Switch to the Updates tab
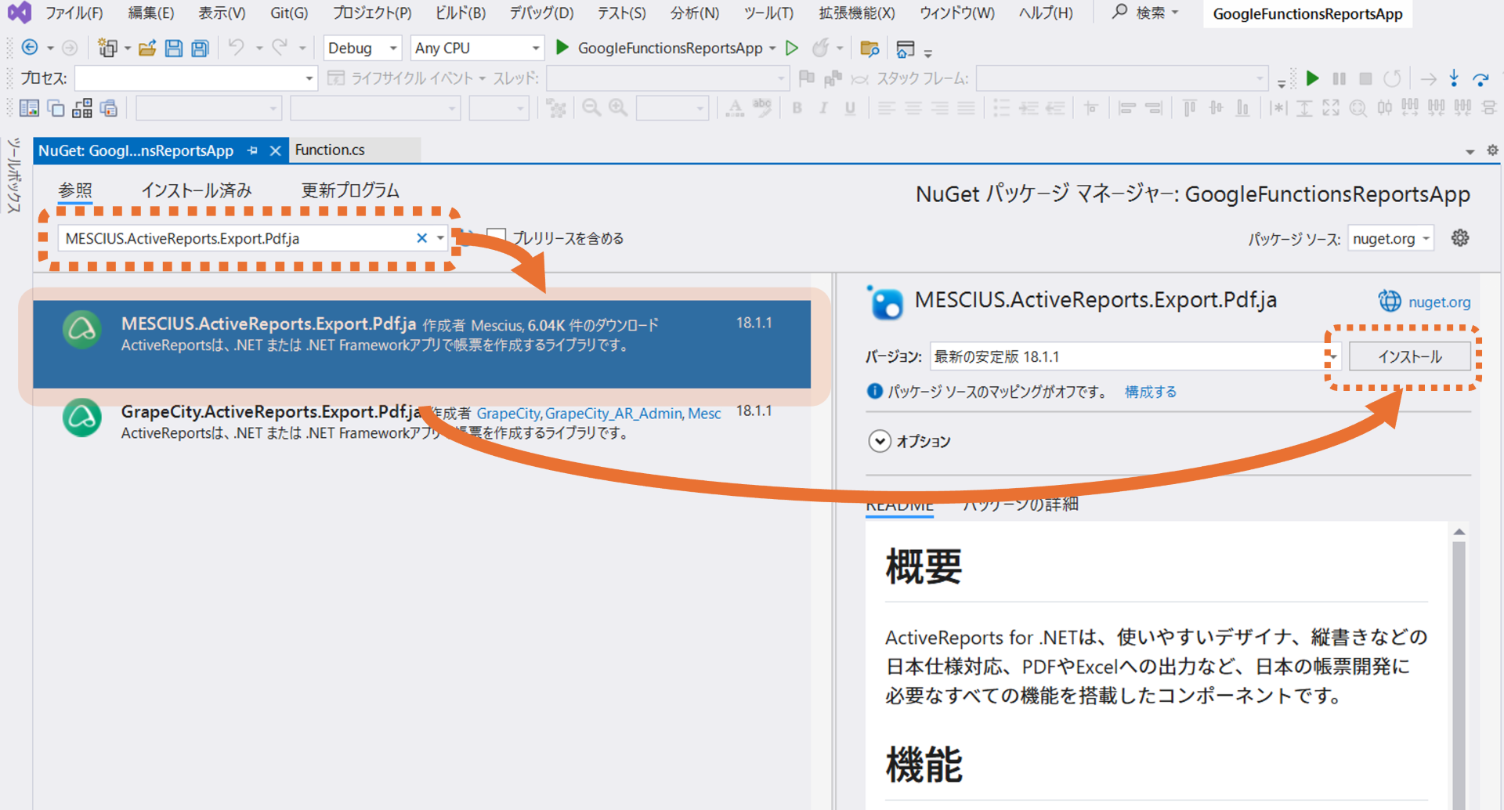 [350, 190]
